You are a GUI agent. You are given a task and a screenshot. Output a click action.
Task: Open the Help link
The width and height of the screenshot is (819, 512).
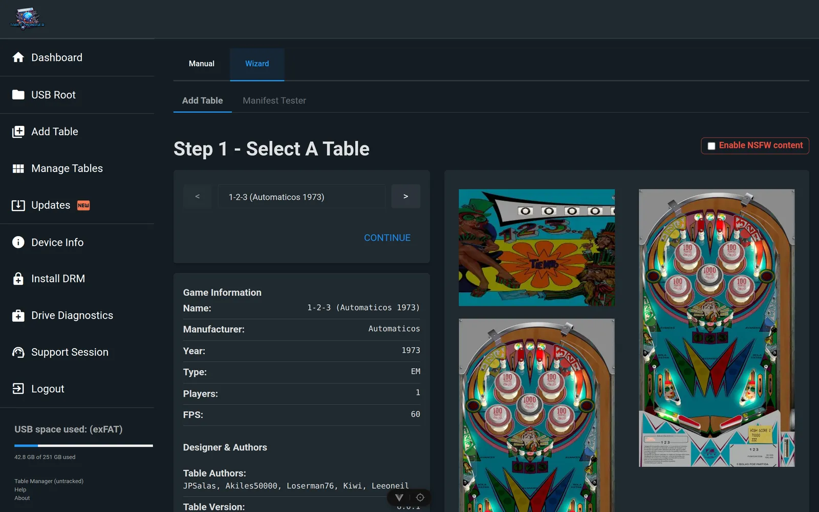[x=20, y=489]
